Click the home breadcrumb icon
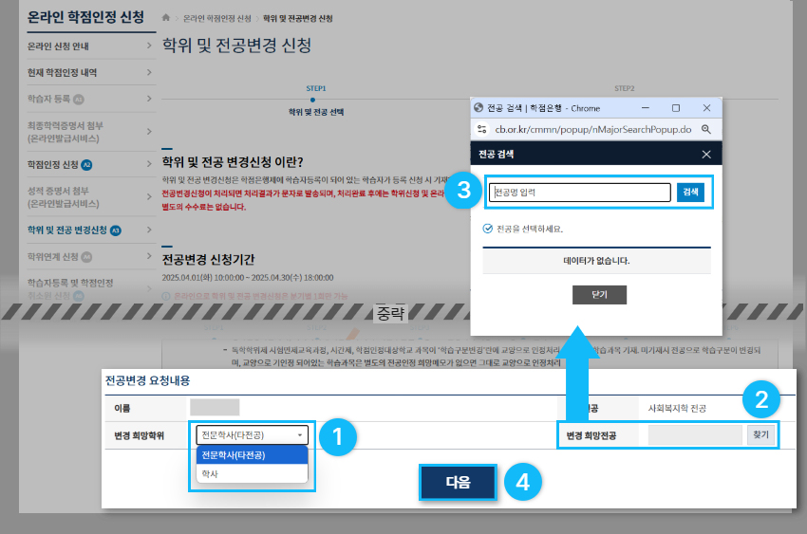Screen dimensions: 807x534 166,17
